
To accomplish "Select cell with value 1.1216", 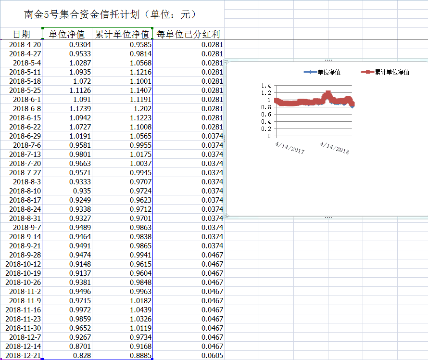I will click(122, 72).
